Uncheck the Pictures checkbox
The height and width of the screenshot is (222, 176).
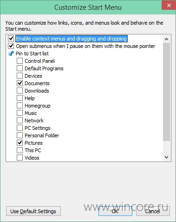[20, 143]
